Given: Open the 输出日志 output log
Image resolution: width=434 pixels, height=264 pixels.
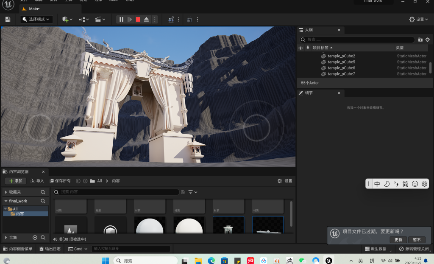Looking at the screenshot, I should coord(50,249).
